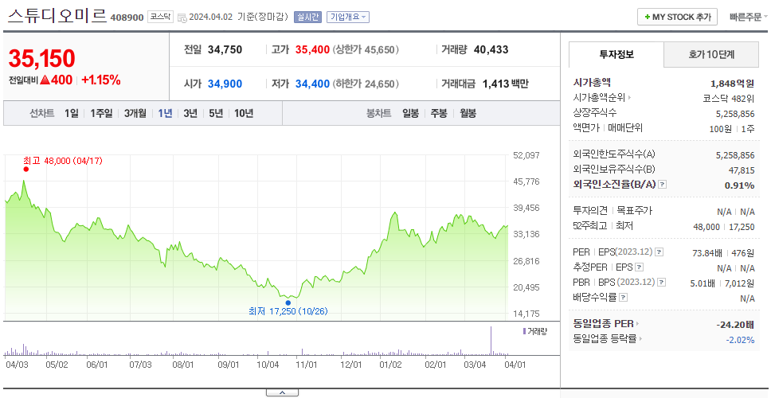Click the stock code 408900

coord(127,18)
